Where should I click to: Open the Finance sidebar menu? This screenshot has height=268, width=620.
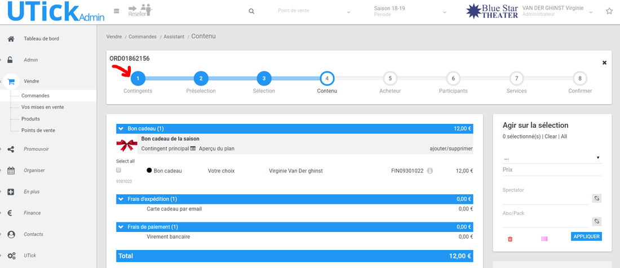pos(32,213)
